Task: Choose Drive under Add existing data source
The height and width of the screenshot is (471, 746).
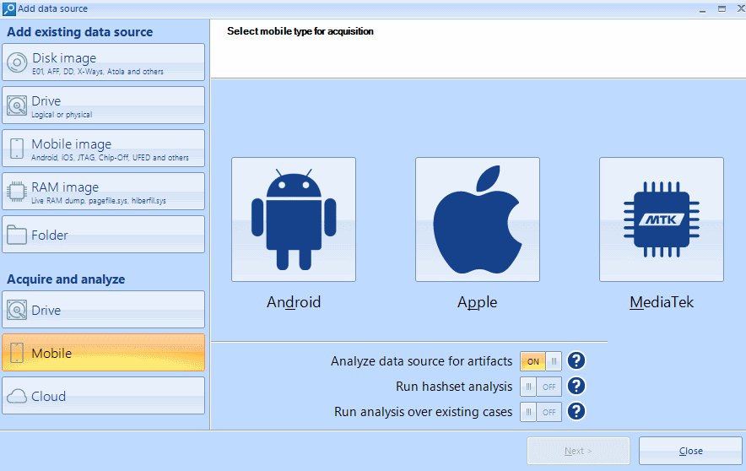Action: 103,106
